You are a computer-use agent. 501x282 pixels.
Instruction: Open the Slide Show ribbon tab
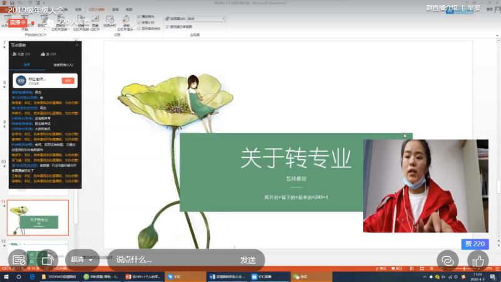[x=97, y=9]
